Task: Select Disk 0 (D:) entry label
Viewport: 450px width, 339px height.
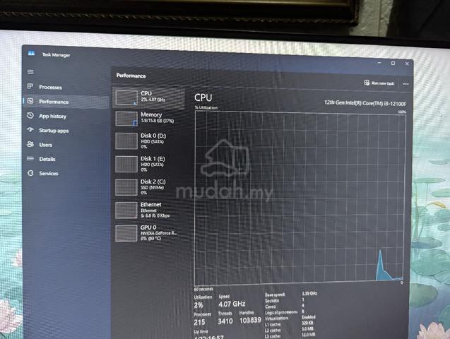Action: pos(153,136)
